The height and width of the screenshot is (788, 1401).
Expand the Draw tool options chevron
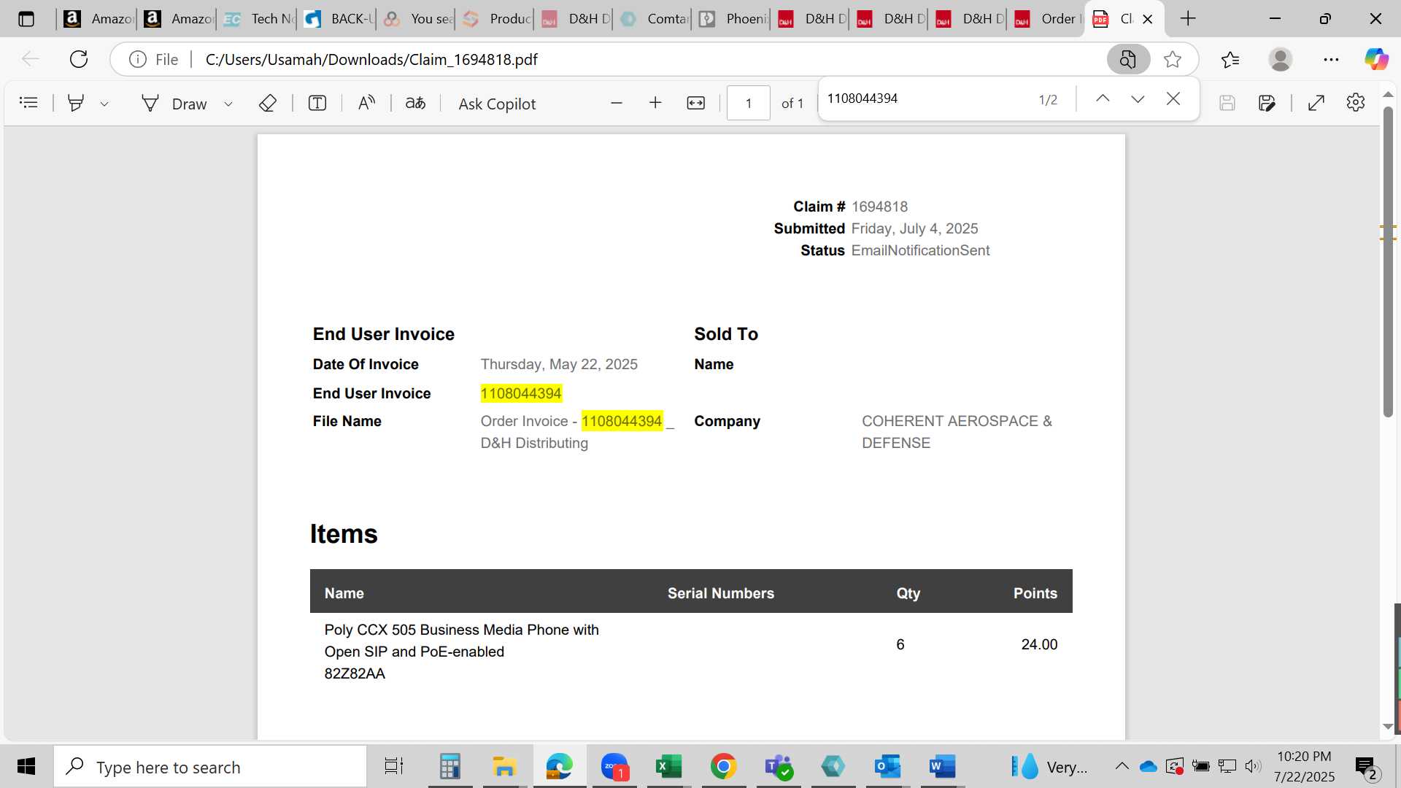point(228,104)
